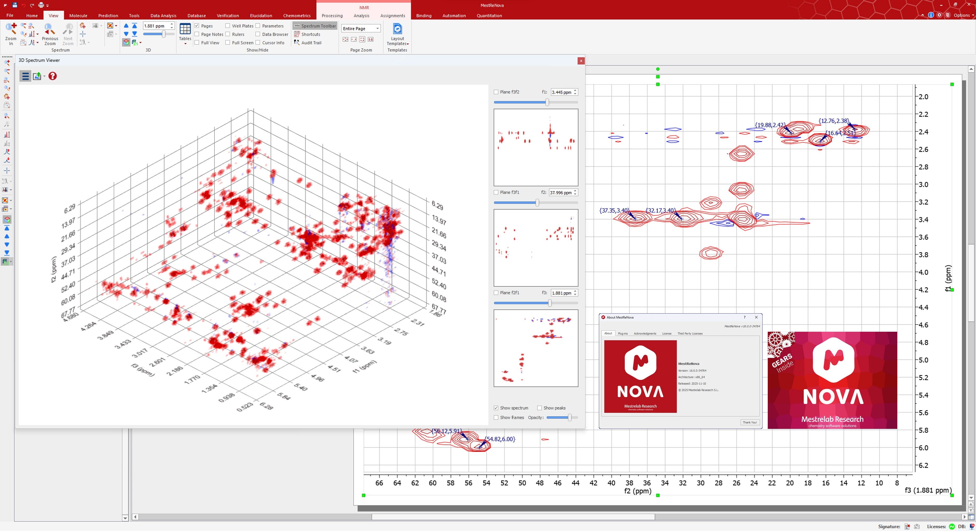Click the export image icon in 3D viewer
Screen dimensions: 976x531
point(37,76)
